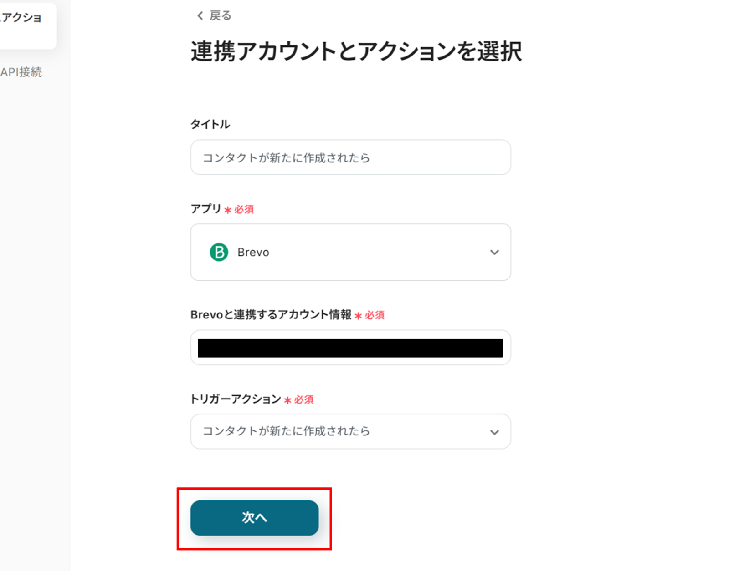The width and height of the screenshot is (729, 571).
Task: Click the トリガーアクション field label
Action: [236, 399]
